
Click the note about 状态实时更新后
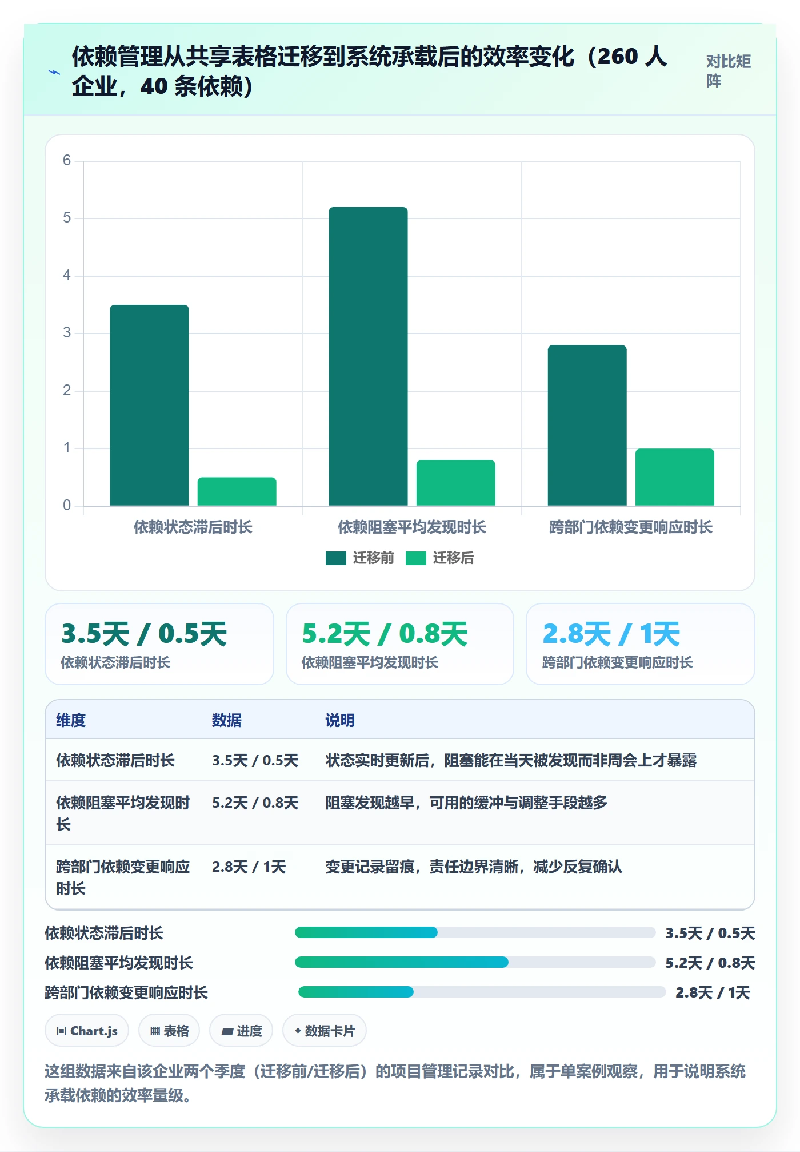511,760
